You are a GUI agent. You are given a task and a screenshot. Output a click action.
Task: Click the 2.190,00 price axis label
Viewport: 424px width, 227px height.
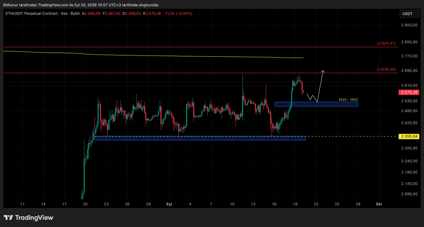click(x=409, y=172)
